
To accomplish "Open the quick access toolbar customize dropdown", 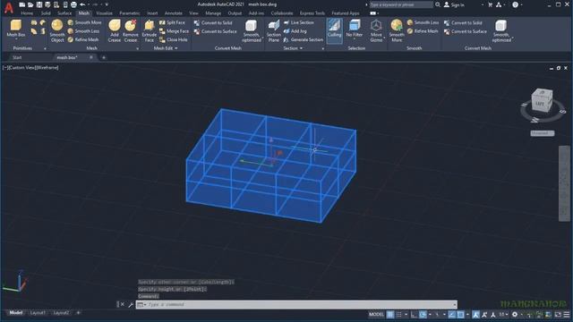I will [x=107, y=4].
